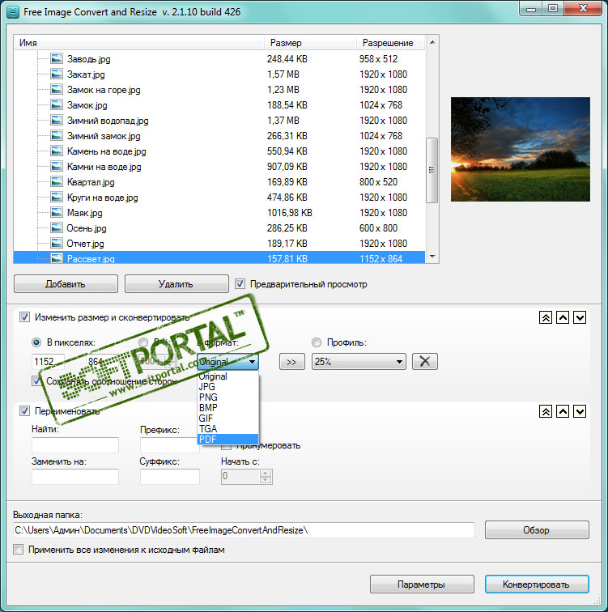Click the file list scroll-up arrow

pyautogui.click(x=432, y=42)
